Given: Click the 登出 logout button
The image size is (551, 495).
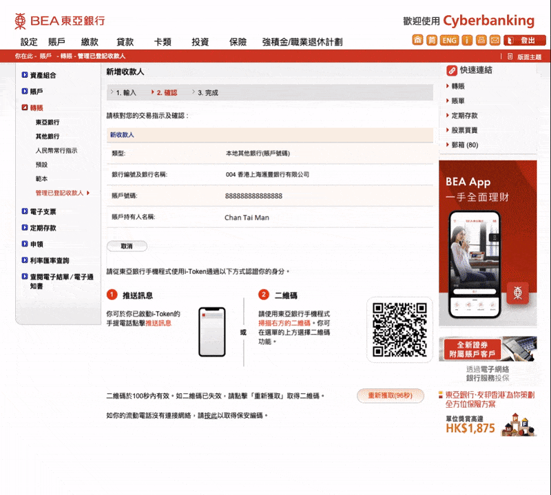Looking at the screenshot, I should [x=525, y=40].
